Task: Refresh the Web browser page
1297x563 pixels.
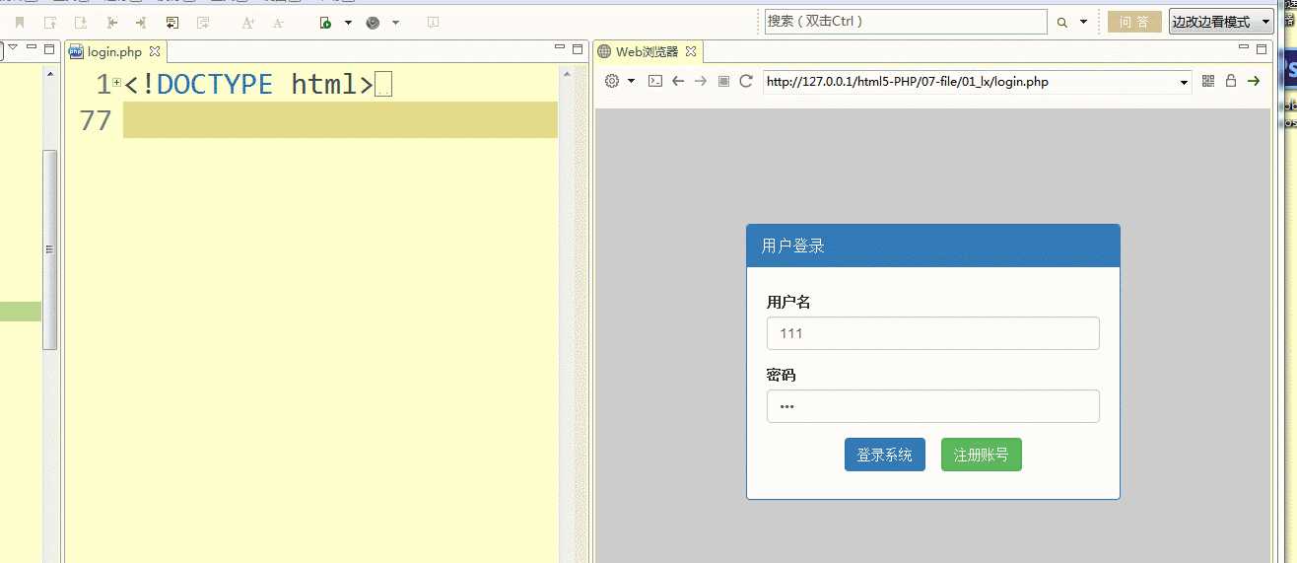Action: click(746, 81)
